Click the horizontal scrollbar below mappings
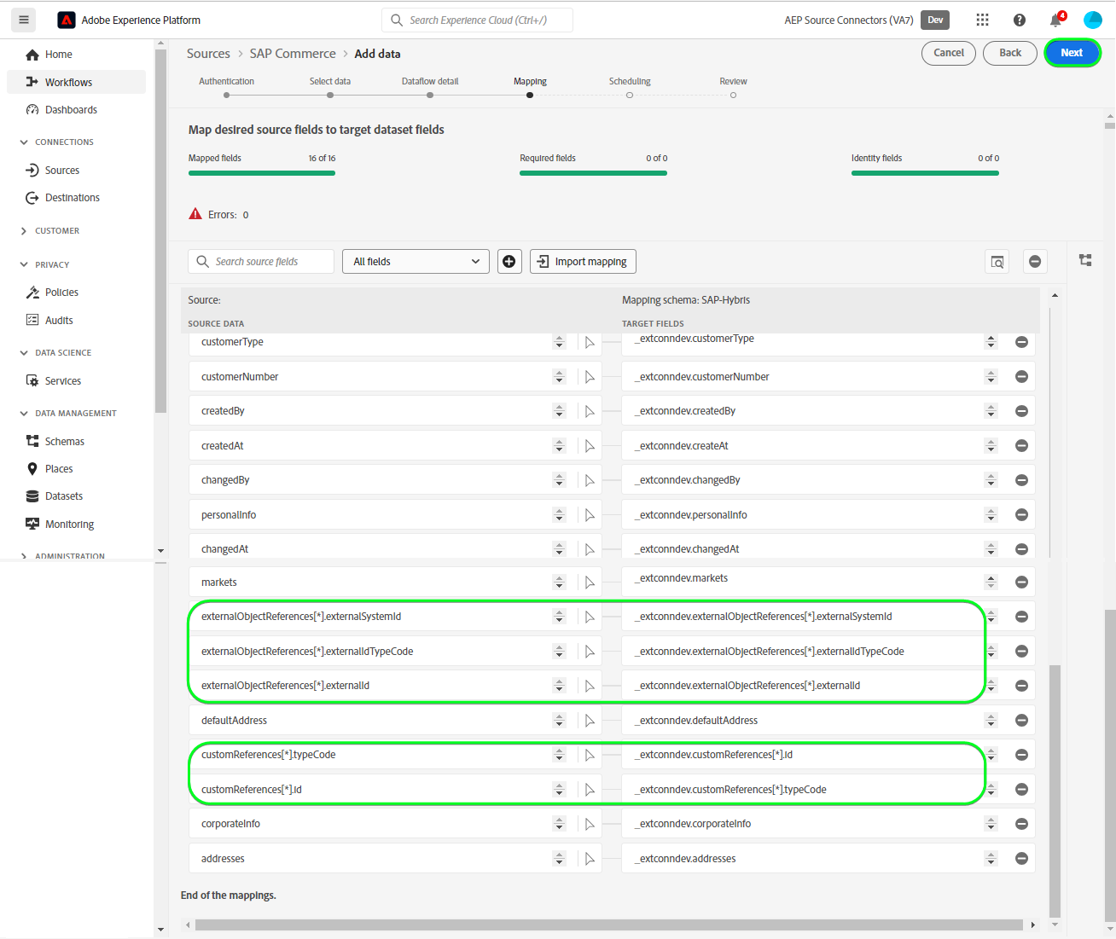Image resolution: width=1116 pixels, height=939 pixels. (608, 925)
